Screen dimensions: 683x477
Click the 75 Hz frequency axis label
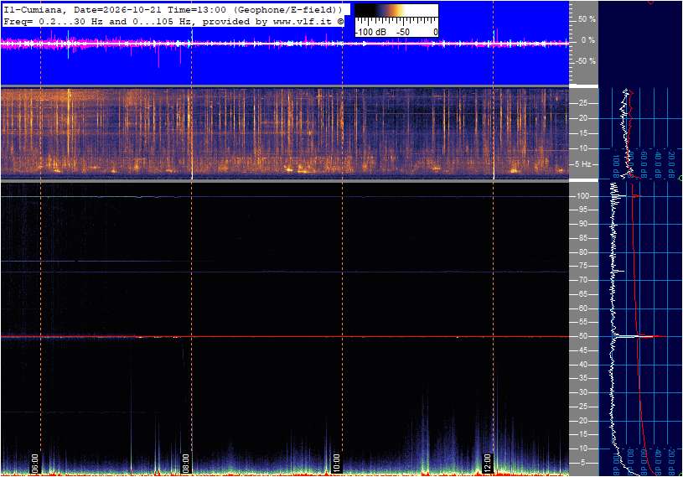click(x=582, y=266)
